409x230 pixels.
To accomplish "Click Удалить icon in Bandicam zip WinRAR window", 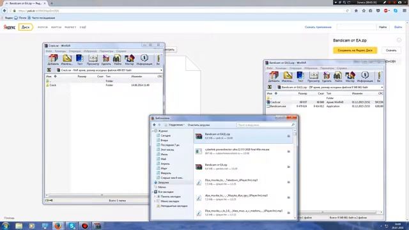I will (x=327, y=77).
